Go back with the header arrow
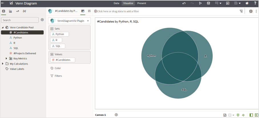This screenshot has width=259, height=118. [3, 3]
